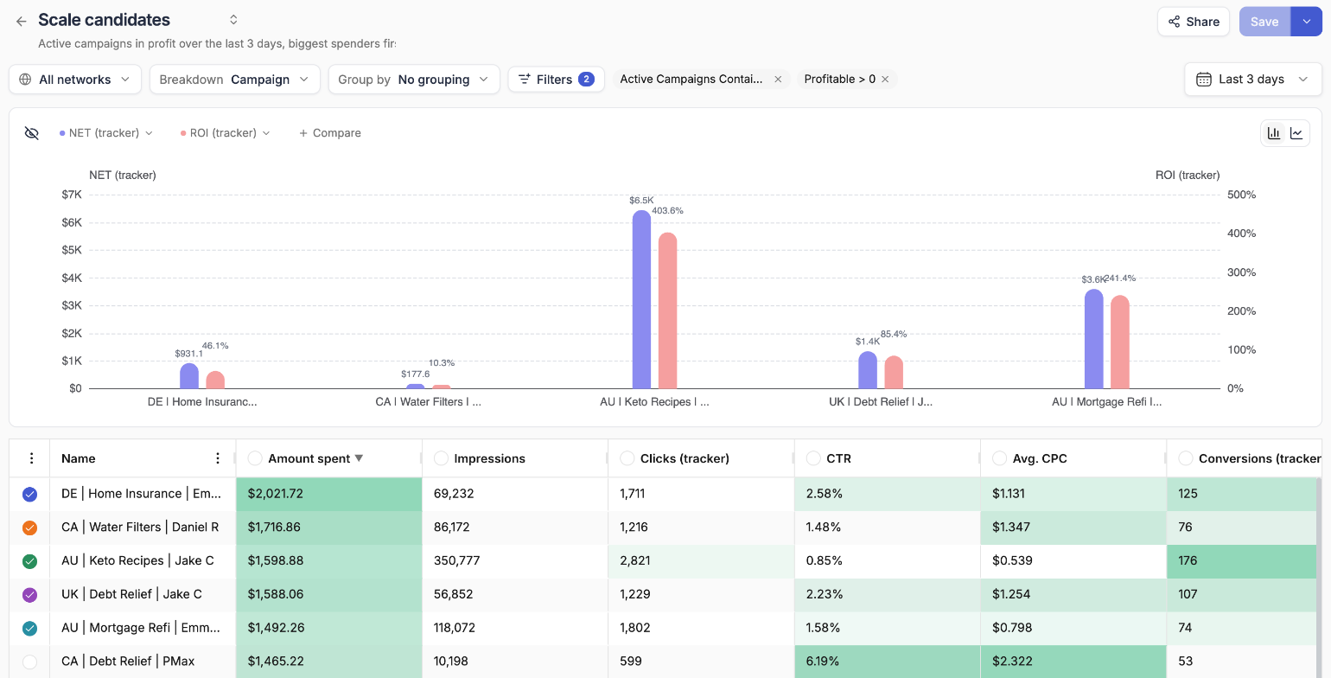1331x678 pixels.
Task: Uncheck the DE | Home Insurance row checkbox
Action: [29, 495]
